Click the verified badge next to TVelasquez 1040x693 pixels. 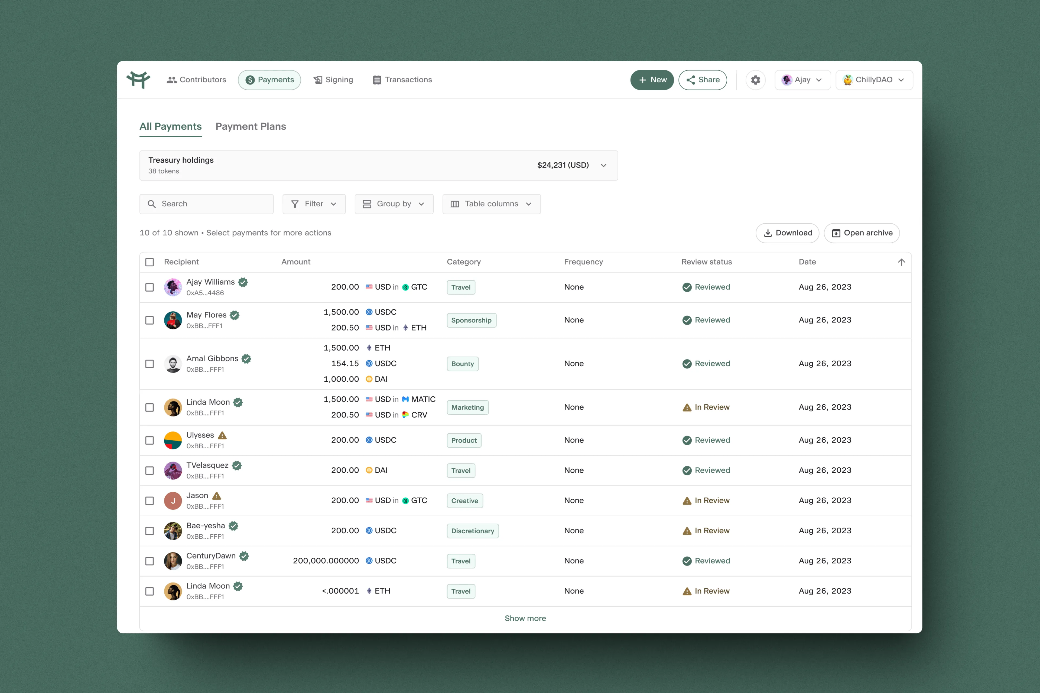pos(237,465)
